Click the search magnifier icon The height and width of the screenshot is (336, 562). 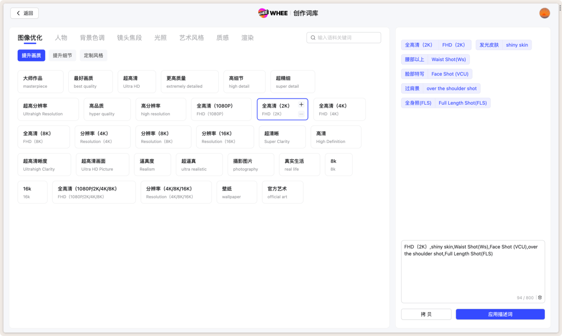pos(313,38)
